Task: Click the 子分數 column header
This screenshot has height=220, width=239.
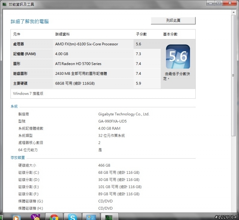Action: click(141, 34)
